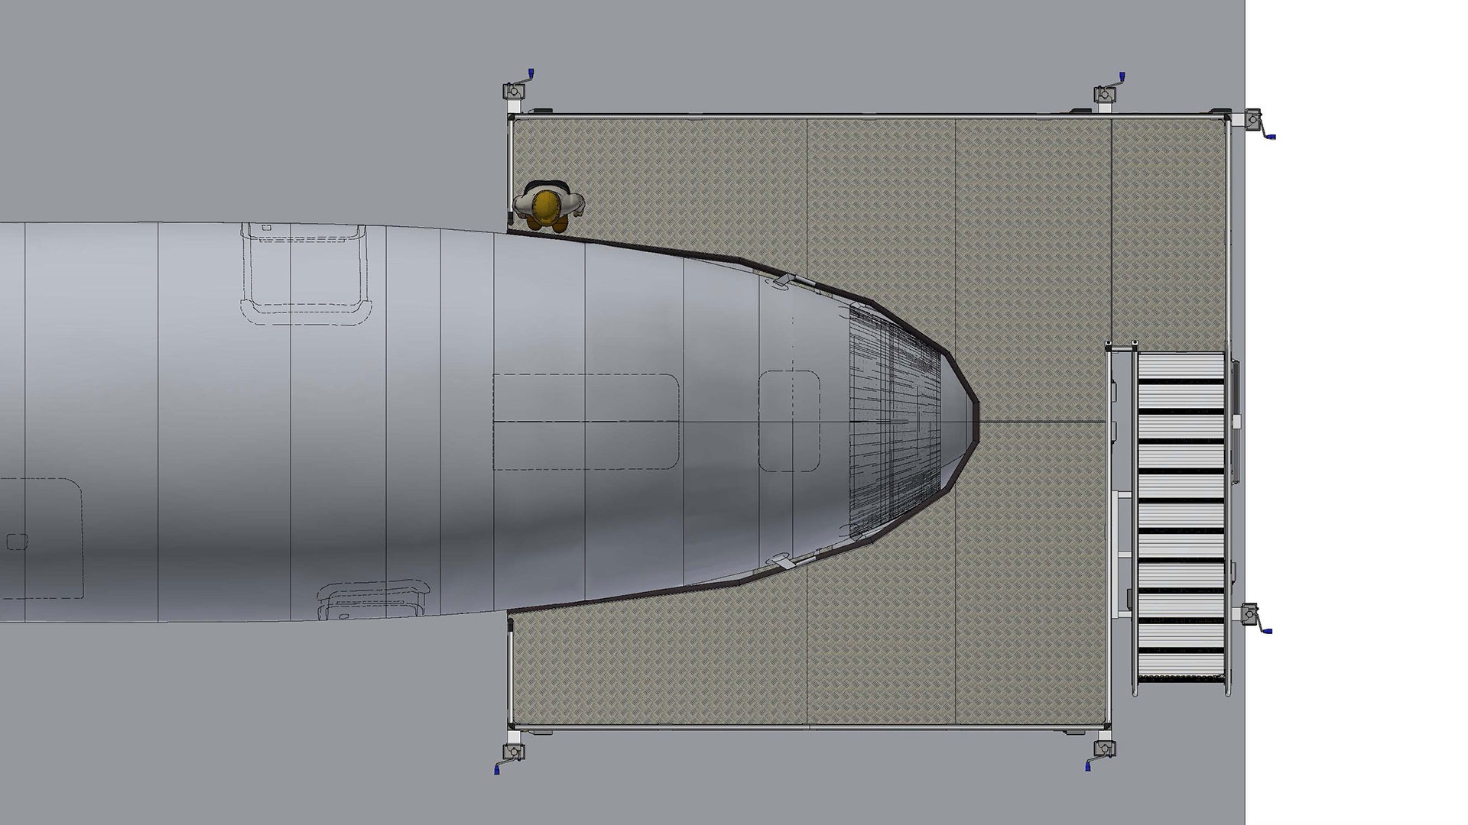This screenshot has height=825, width=1468.
Task: Click the large dashed rectangular panel on fuselage
Action: (x=586, y=421)
